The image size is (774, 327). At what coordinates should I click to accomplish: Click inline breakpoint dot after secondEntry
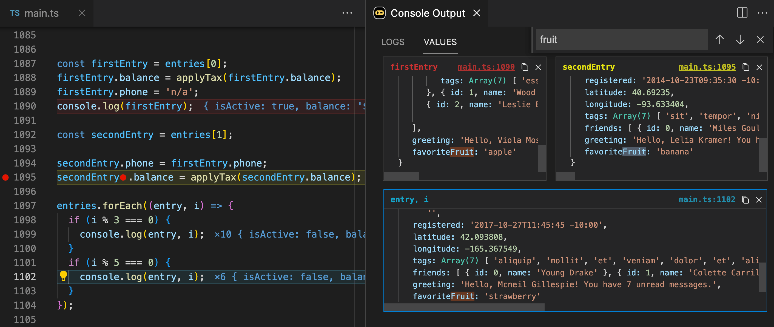[123, 178]
